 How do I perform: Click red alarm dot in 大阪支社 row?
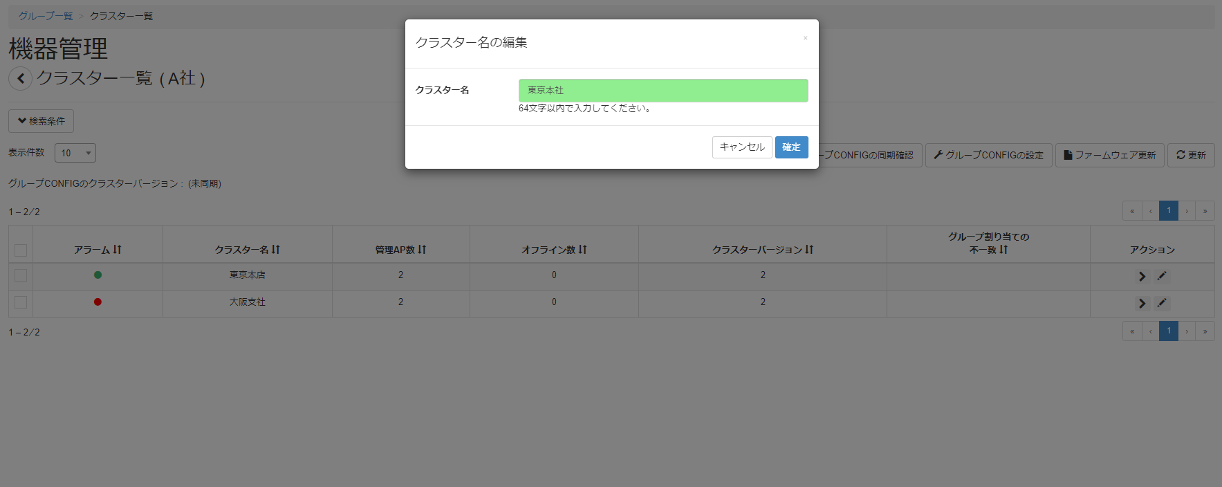tap(98, 302)
